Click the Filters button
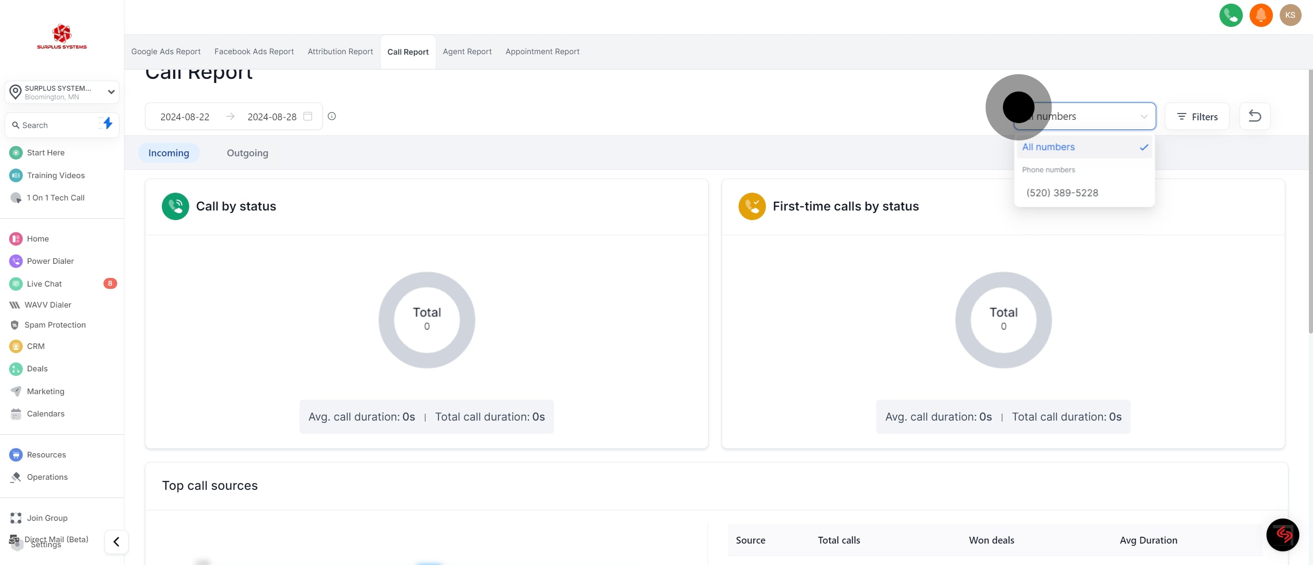Viewport: 1313px width, 565px height. coord(1197,117)
